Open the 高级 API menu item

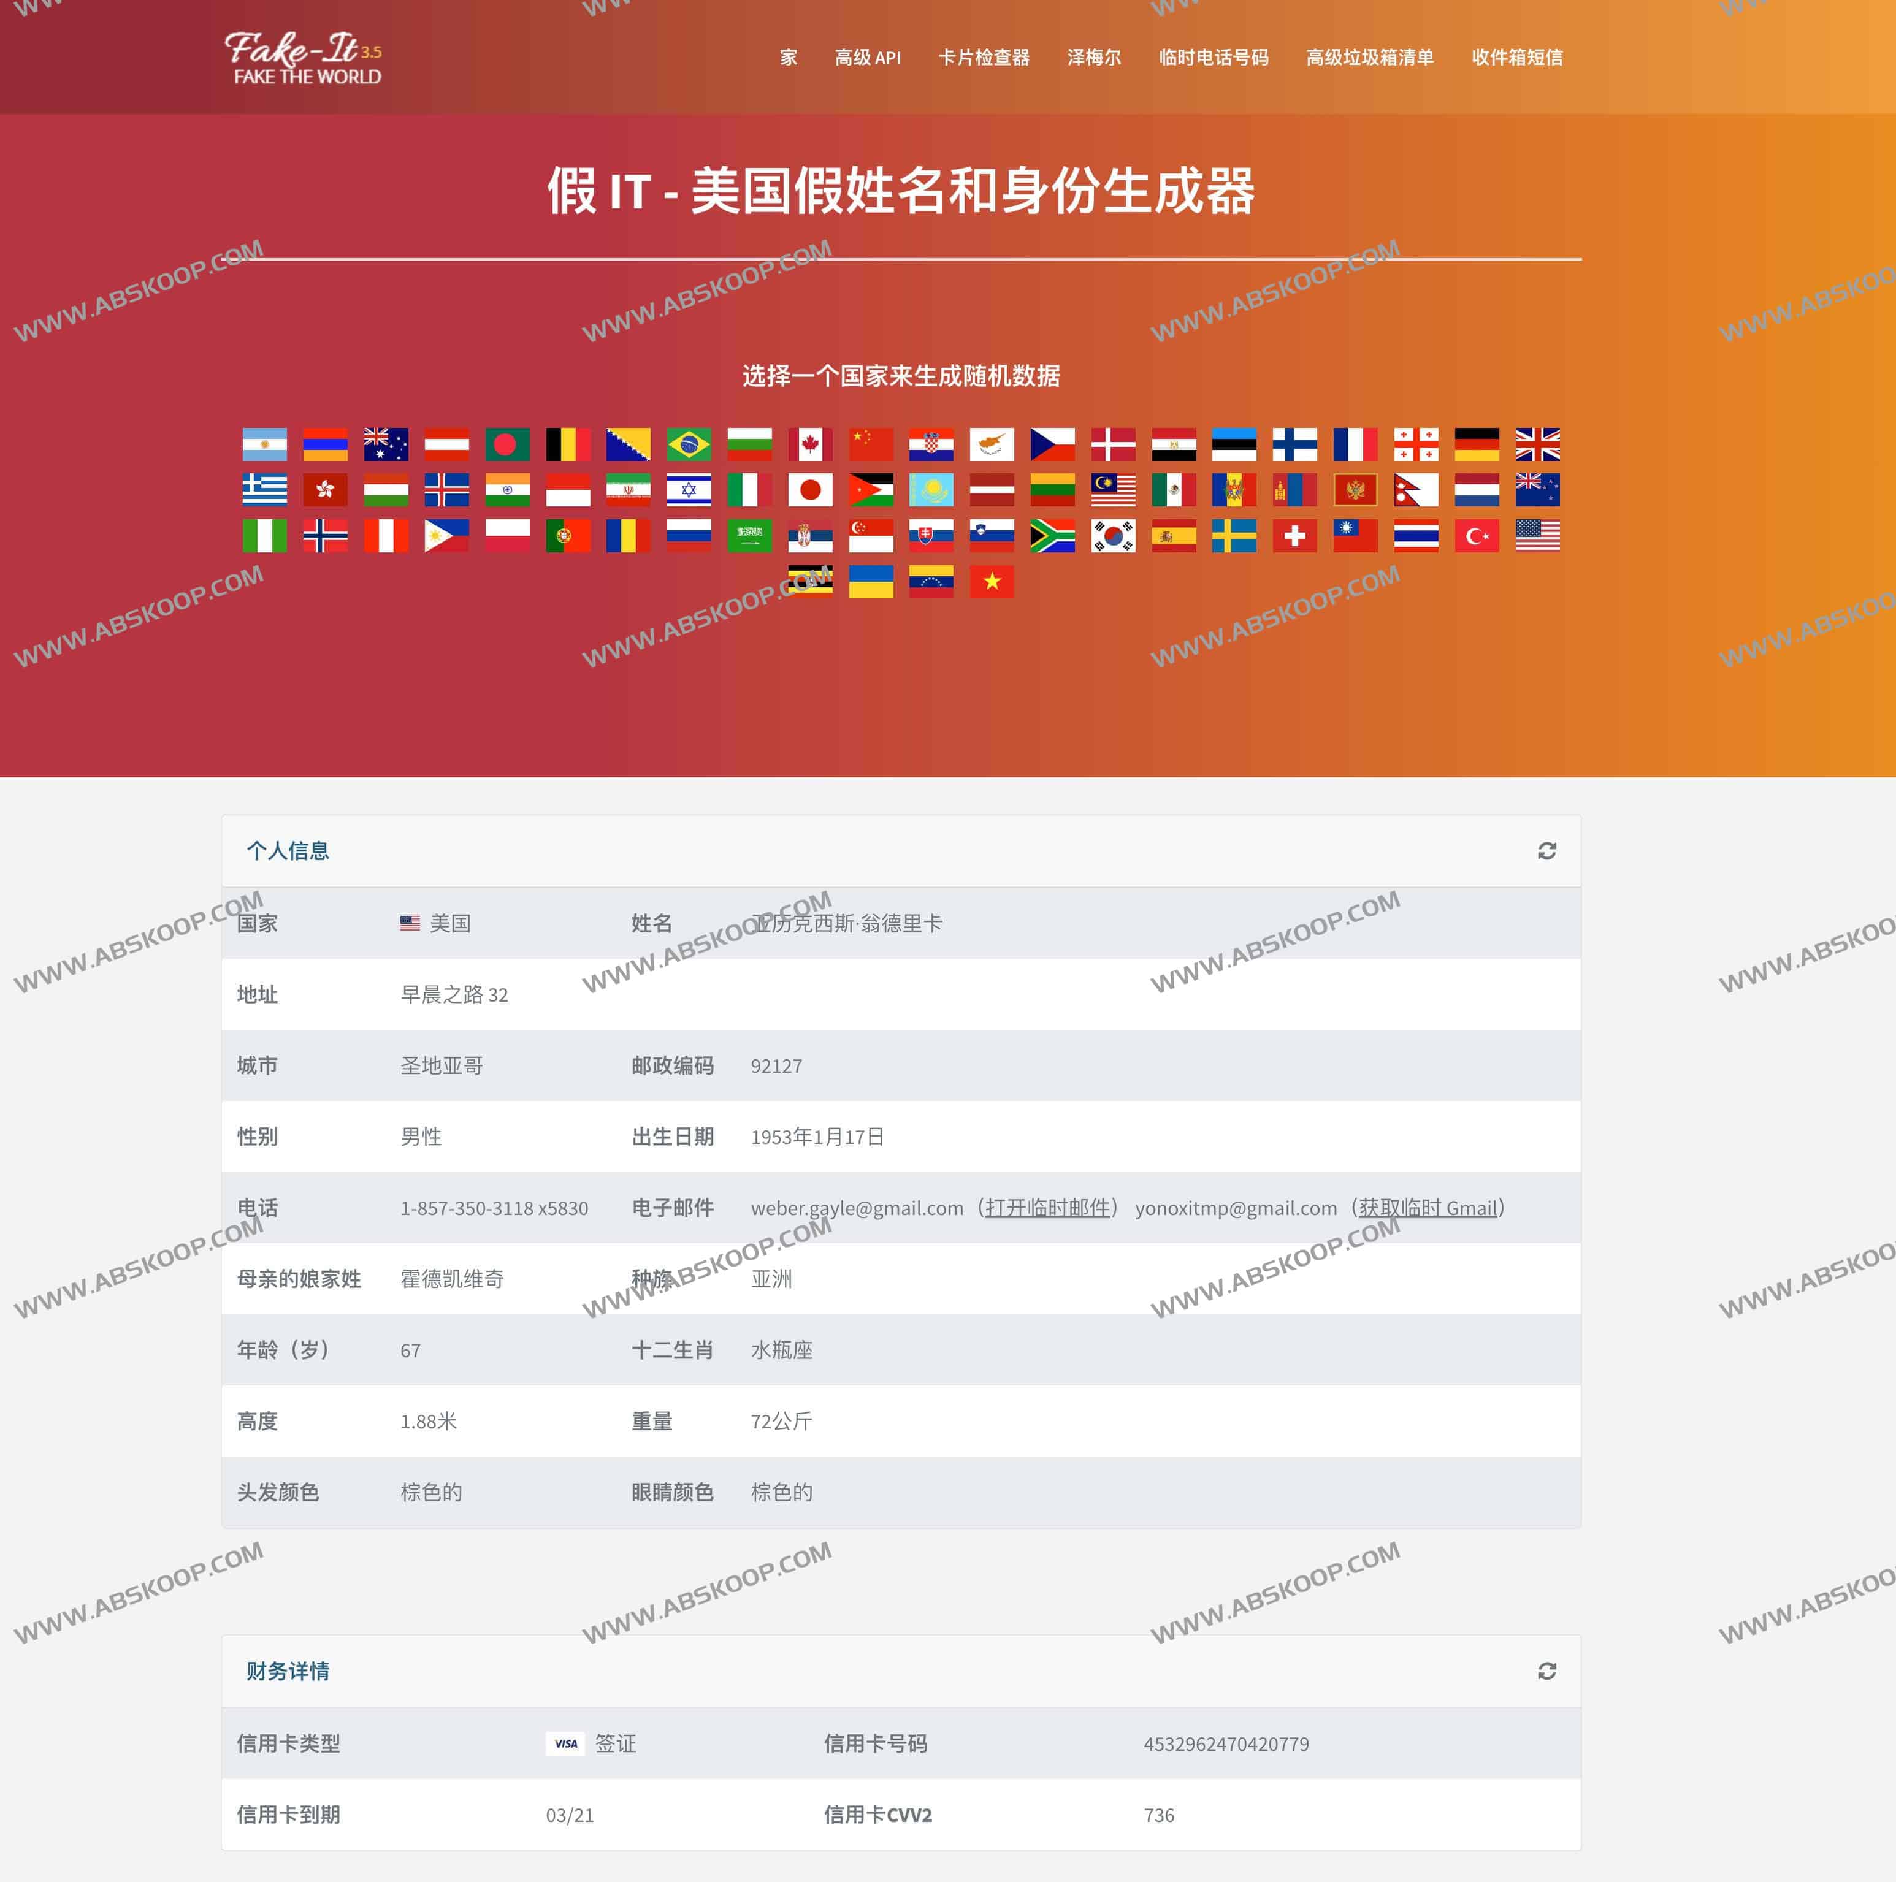(868, 58)
